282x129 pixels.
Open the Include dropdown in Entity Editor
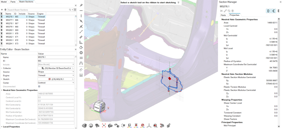56,64
